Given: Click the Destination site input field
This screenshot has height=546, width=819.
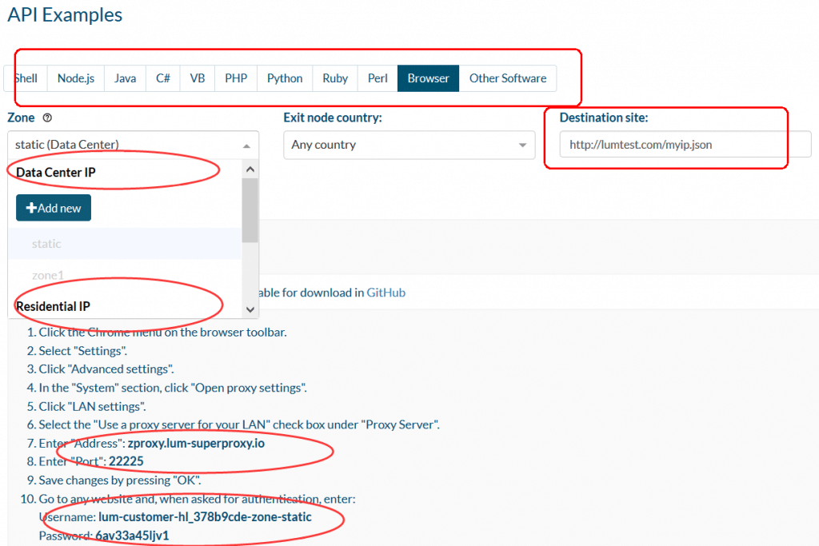Looking at the screenshot, I should point(685,145).
